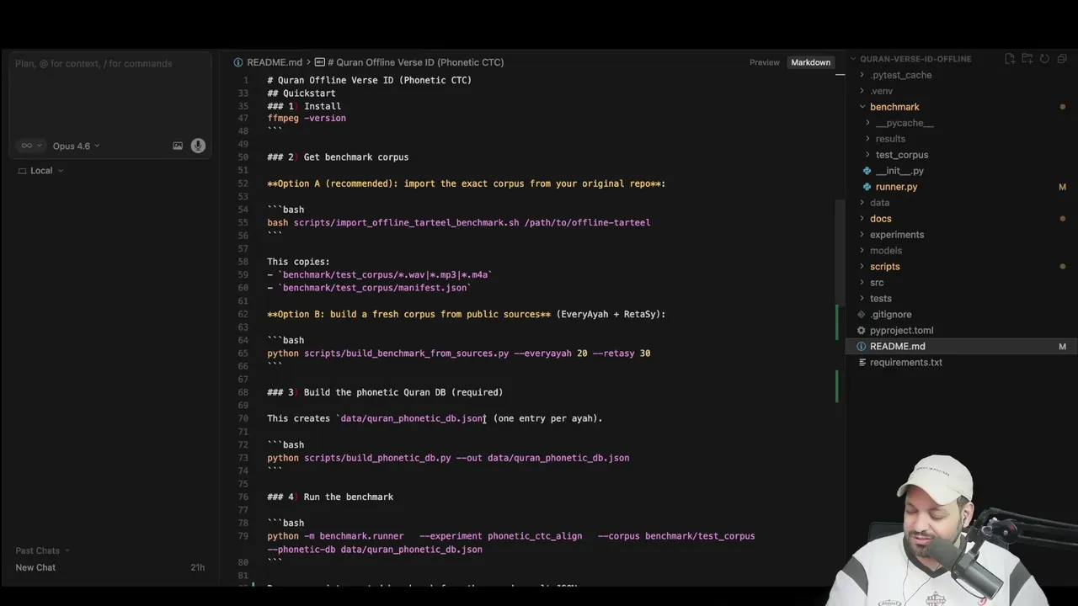
Task: Click the 'This copies:' line
Action: [298, 262]
